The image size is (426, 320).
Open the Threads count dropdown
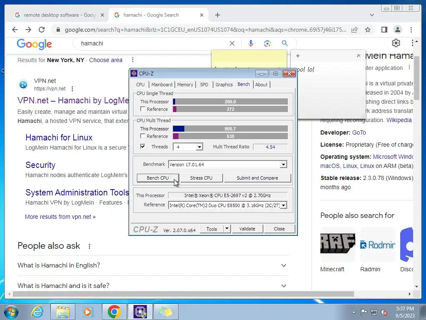199,147
